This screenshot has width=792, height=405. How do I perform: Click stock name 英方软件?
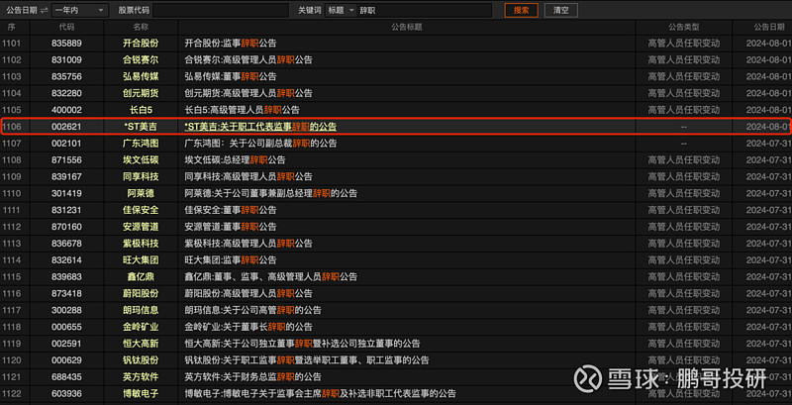[x=141, y=377]
